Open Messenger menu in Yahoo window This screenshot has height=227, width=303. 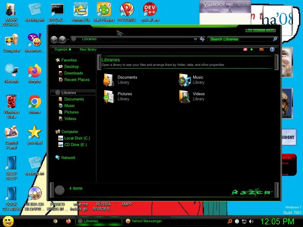pos(210,10)
